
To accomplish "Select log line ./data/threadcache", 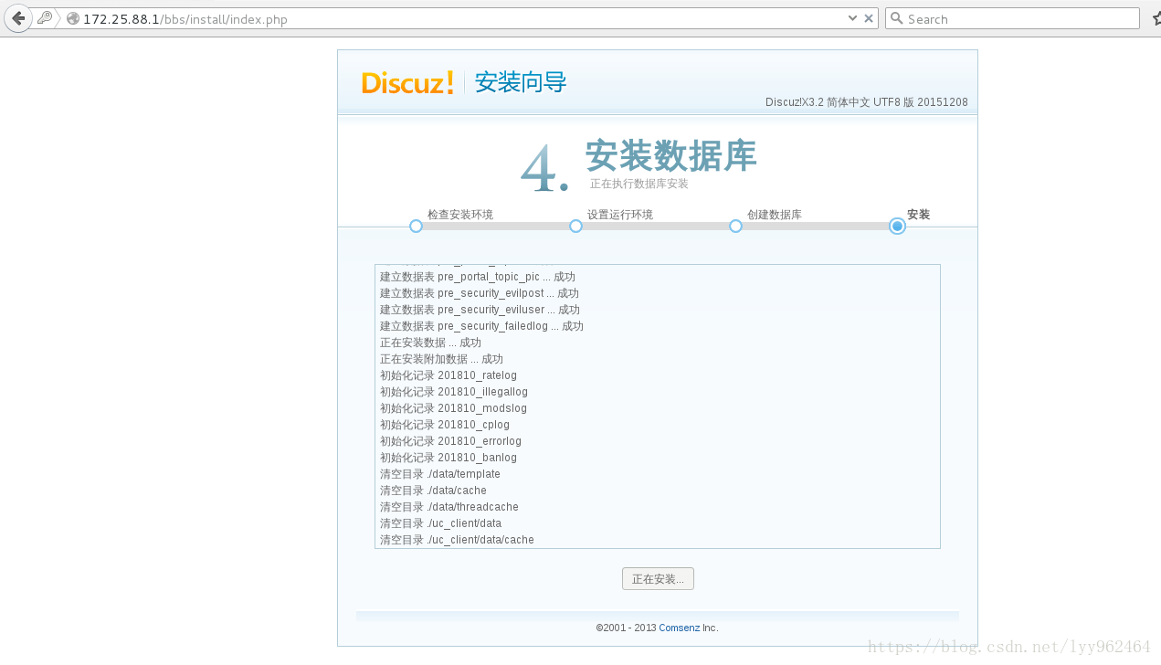I will pyautogui.click(x=449, y=507).
